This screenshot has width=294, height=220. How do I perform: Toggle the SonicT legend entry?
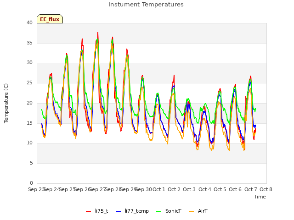tap(169, 211)
